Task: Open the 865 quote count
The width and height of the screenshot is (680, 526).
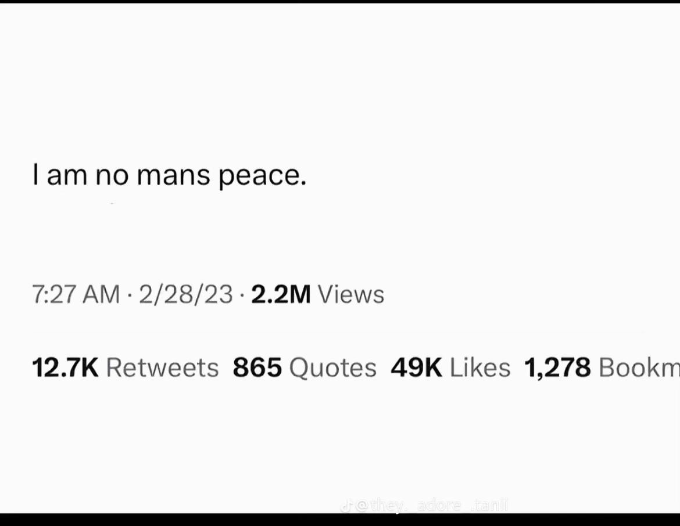Action: click(257, 368)
